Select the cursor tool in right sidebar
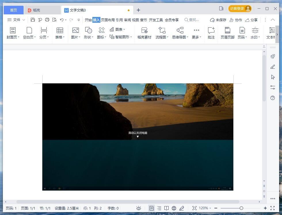The image size is (282, 215). [273, 77]
